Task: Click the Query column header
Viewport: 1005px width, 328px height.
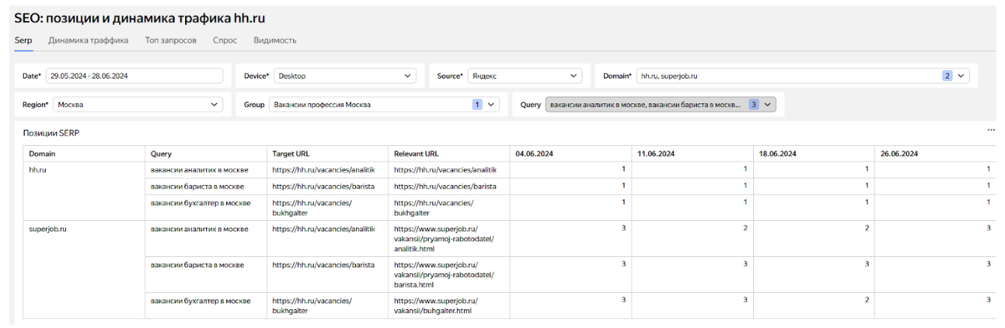Action: (161, 154)
